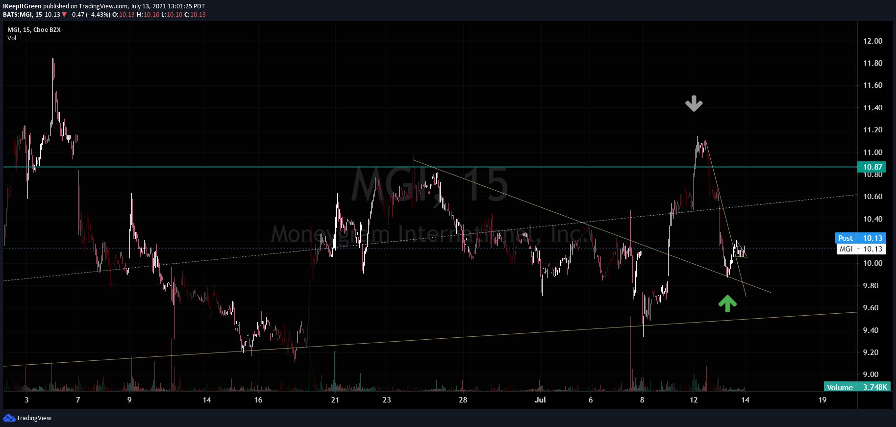Screen dimensions: 896x427
Task: Click the gray down arrow marker
Action: pyautogui.click(x=694, y=103)
